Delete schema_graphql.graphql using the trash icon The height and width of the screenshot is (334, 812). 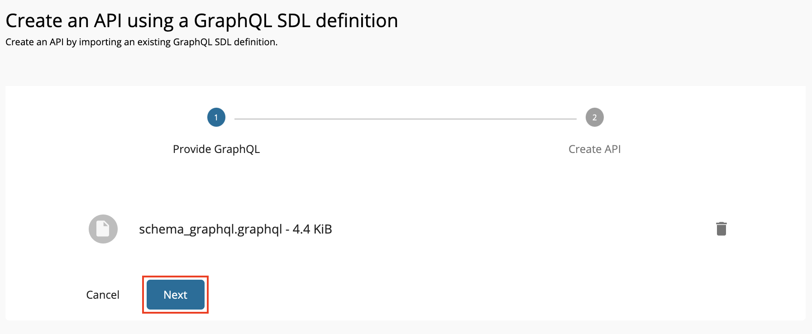(x=721, y=229)
